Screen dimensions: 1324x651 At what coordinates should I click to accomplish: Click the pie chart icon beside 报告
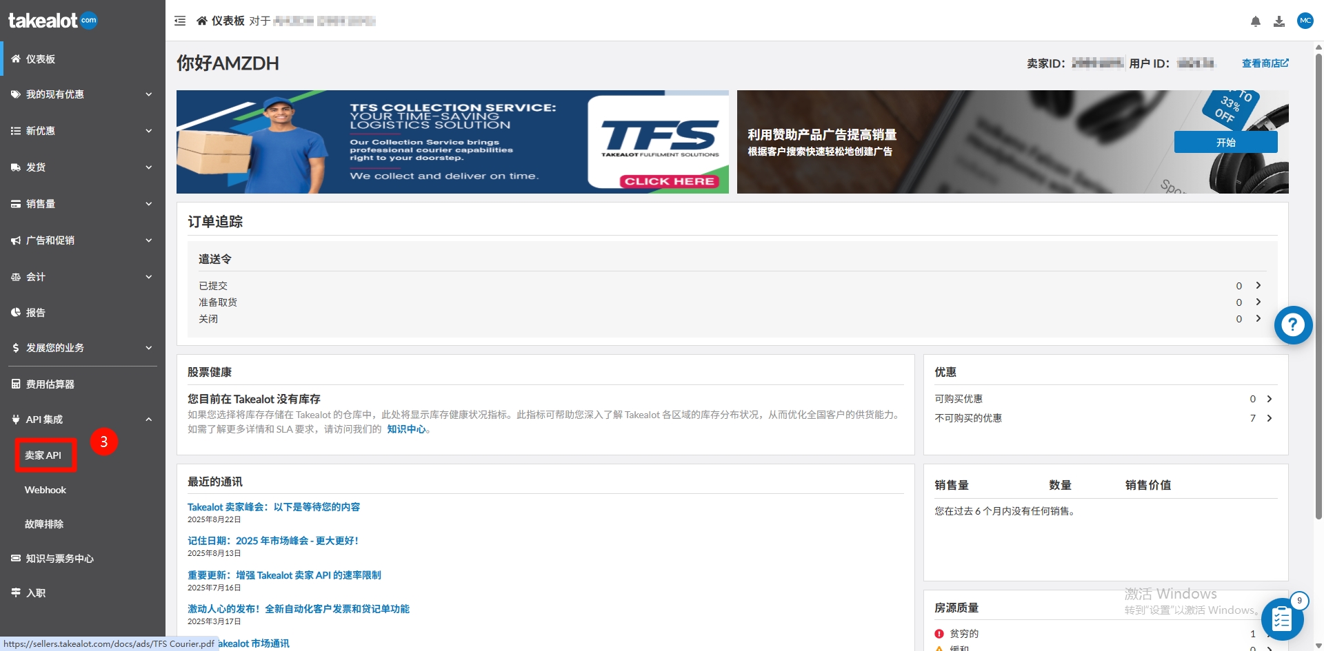[x=16, y=312]
